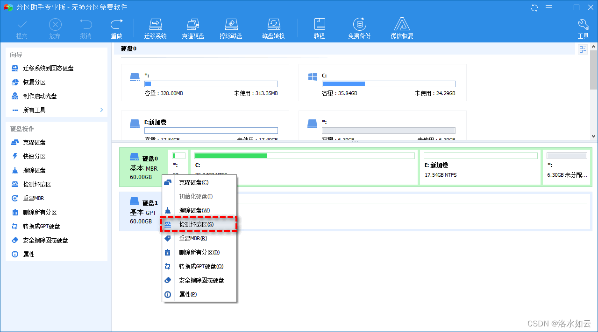Click the 提交 (commit) toolbar icon
This screenshot has height=332, width=598.
coord(22,28)
